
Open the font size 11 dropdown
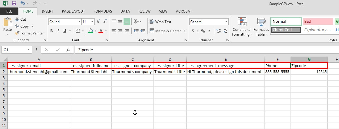(x=92, y=22)
